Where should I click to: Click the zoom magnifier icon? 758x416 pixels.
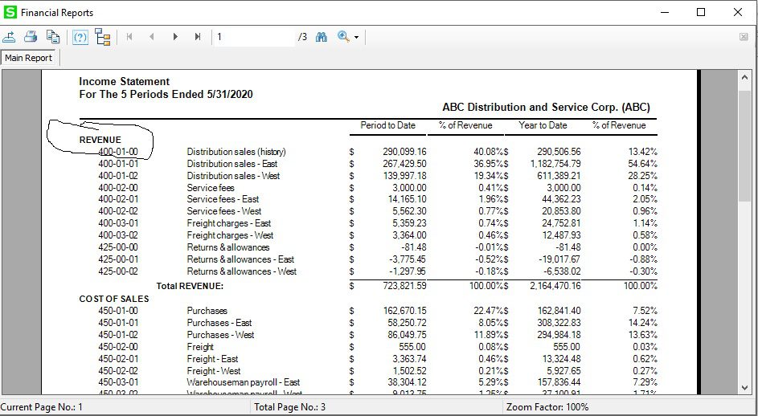click(x=344, y=37)
